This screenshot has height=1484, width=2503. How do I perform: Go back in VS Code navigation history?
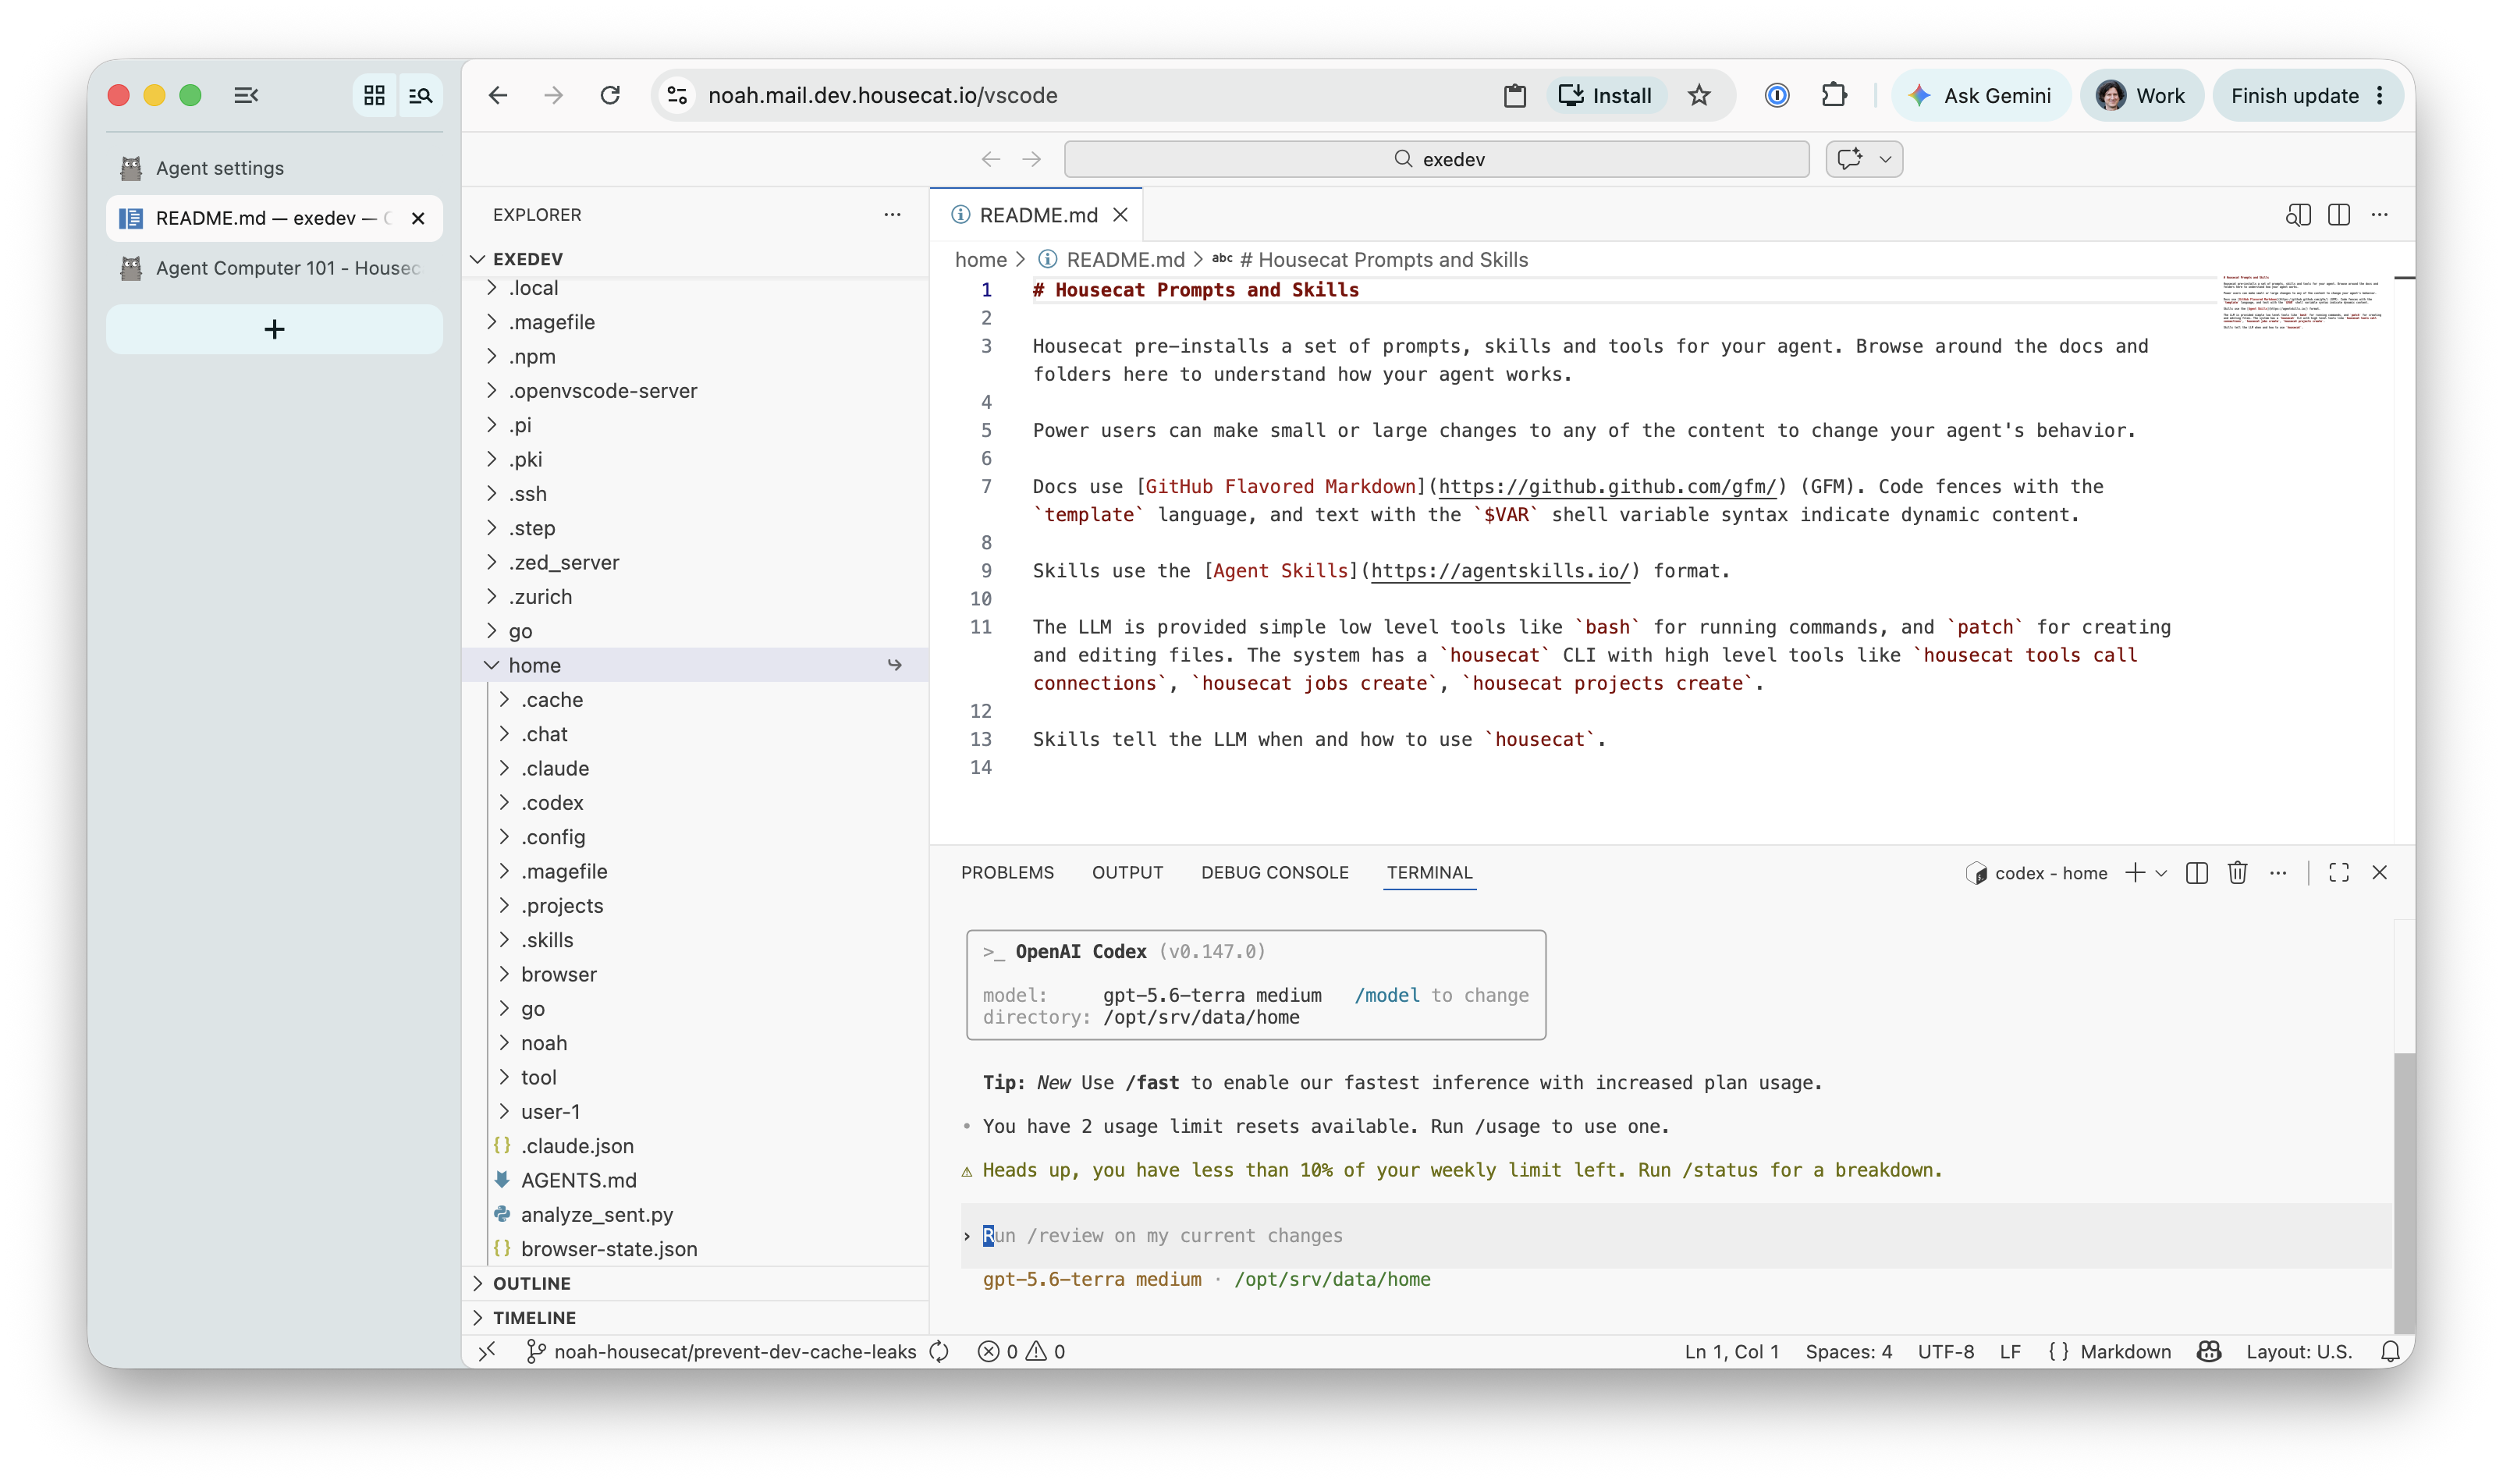click(990, 159)
